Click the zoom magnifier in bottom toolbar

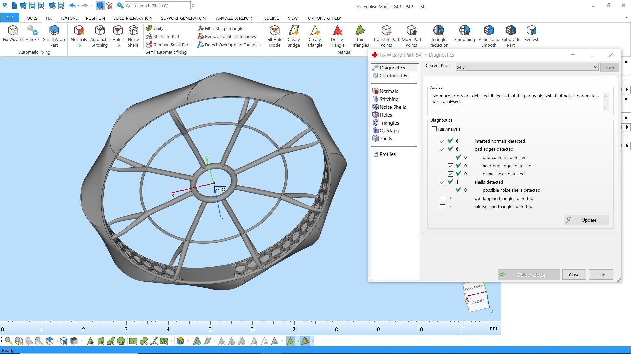point(9,341)
